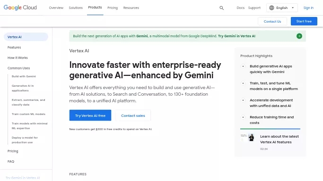Jump to How It Works section
The height and width of the screenshot is (181, 323).
(x=17, y=58)
